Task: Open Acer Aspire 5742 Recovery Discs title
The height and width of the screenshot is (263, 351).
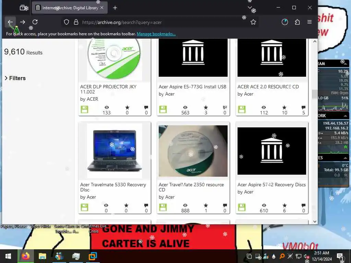Action: click(x=271, y=185)
